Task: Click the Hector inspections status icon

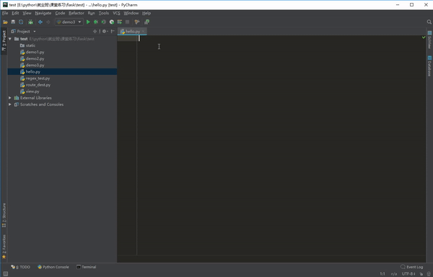Action: (429, 273)
